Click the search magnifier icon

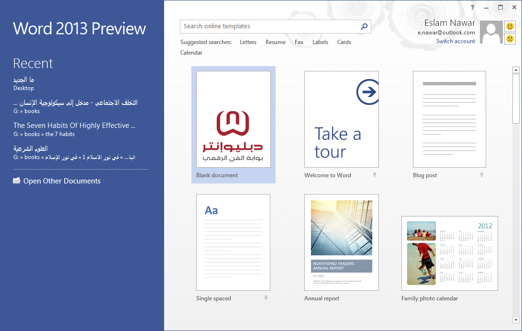click(364, 26)
